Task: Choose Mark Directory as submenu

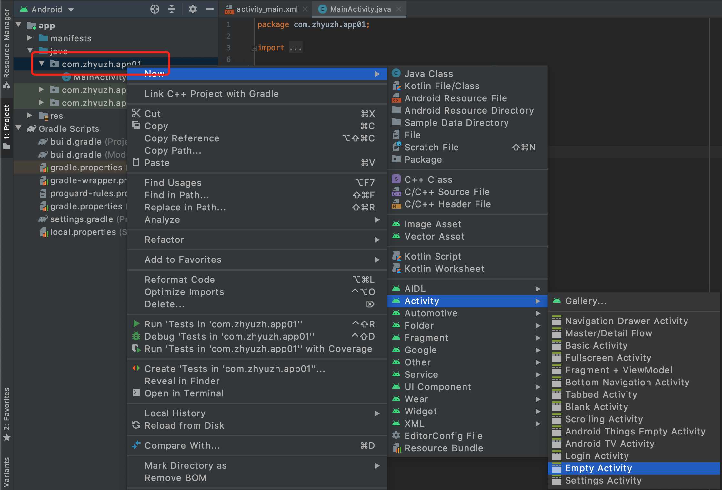Action: (x=257, y=465)
